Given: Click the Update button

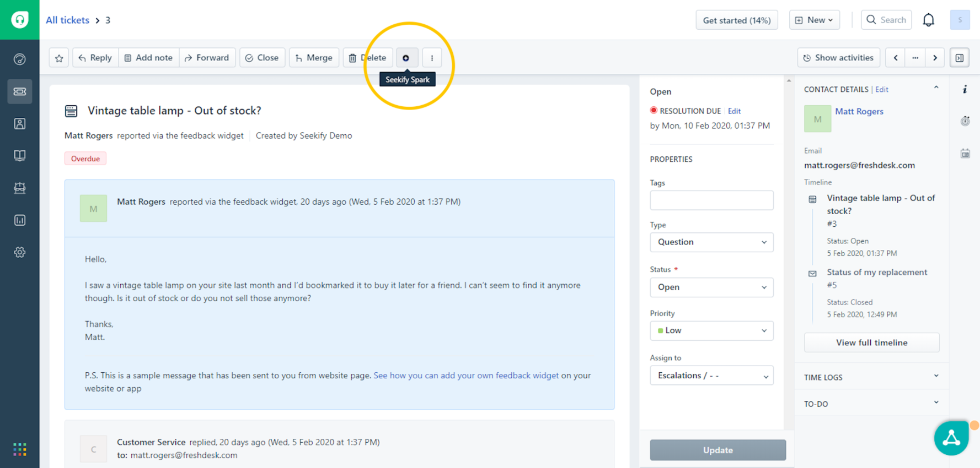Looking at the screenshot, I should 717,450.
